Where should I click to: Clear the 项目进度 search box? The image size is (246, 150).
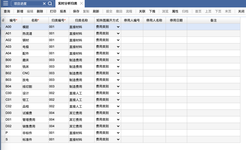click(44, 4)
